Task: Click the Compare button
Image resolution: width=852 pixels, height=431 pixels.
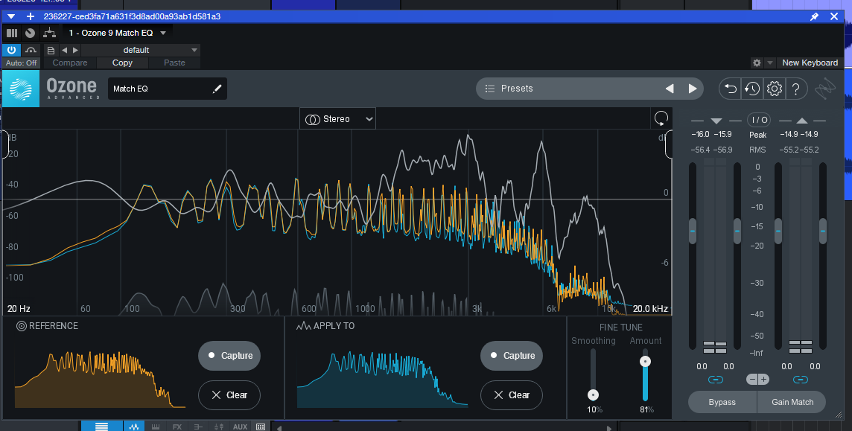Action: click(x=69, y=63)
